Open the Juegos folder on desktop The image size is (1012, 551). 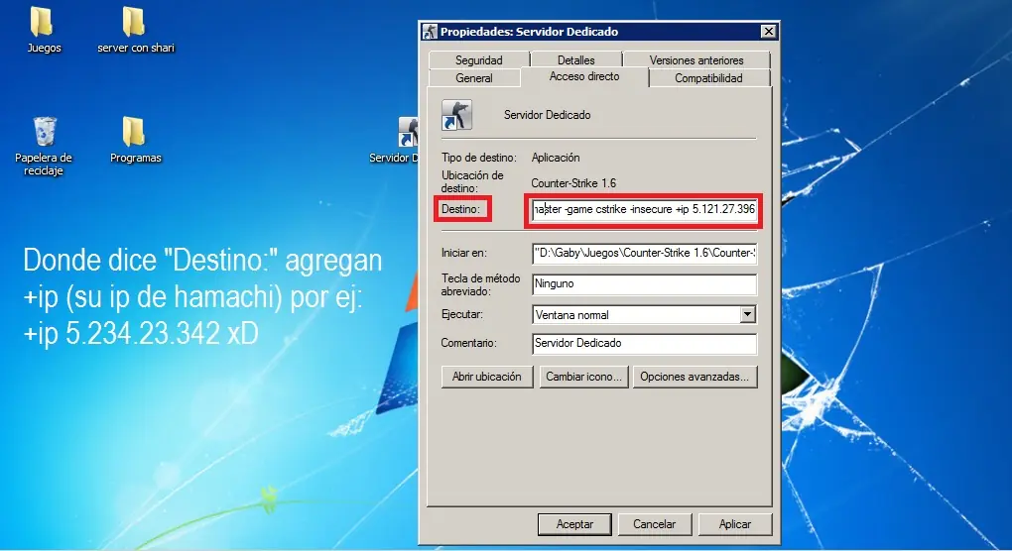[x=44, y=30]
